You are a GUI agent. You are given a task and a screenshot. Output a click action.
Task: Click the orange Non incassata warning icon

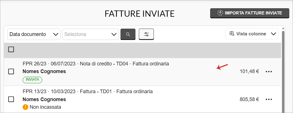25,107
